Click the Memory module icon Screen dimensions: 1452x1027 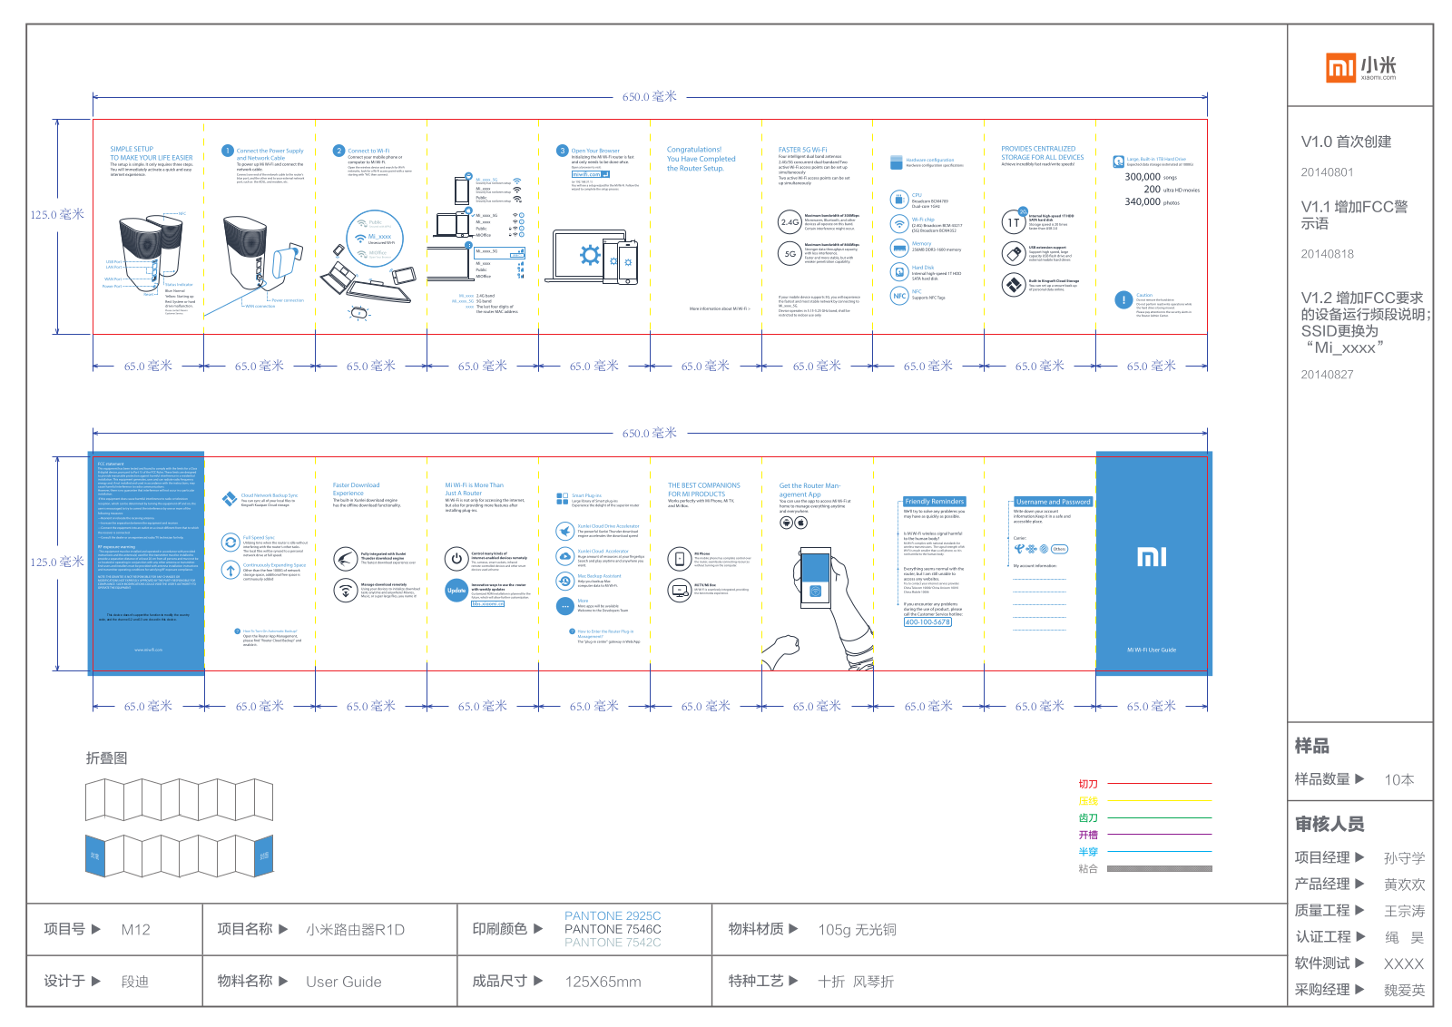[x=898, y=247]
